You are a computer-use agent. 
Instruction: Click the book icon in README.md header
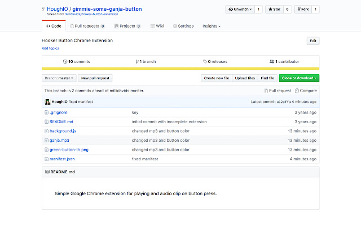tap(47, 171)
